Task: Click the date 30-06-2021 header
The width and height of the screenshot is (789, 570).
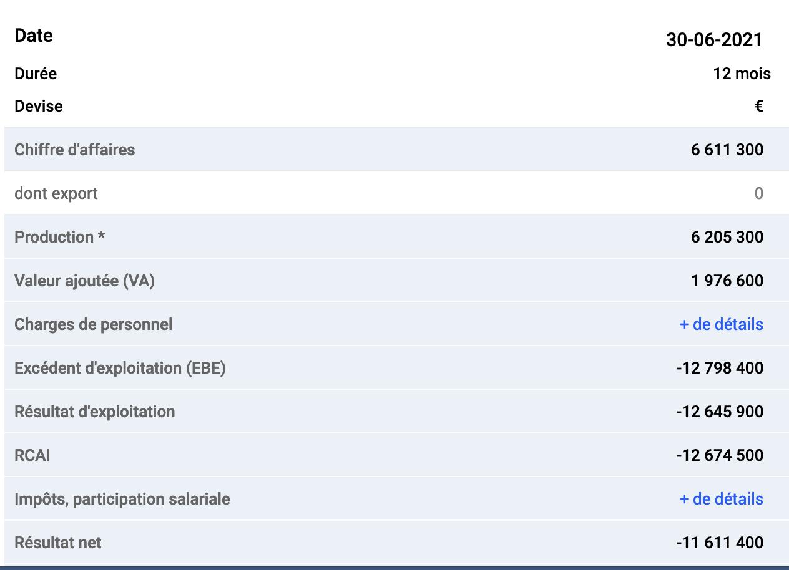Action: click(x=714, y=40)
